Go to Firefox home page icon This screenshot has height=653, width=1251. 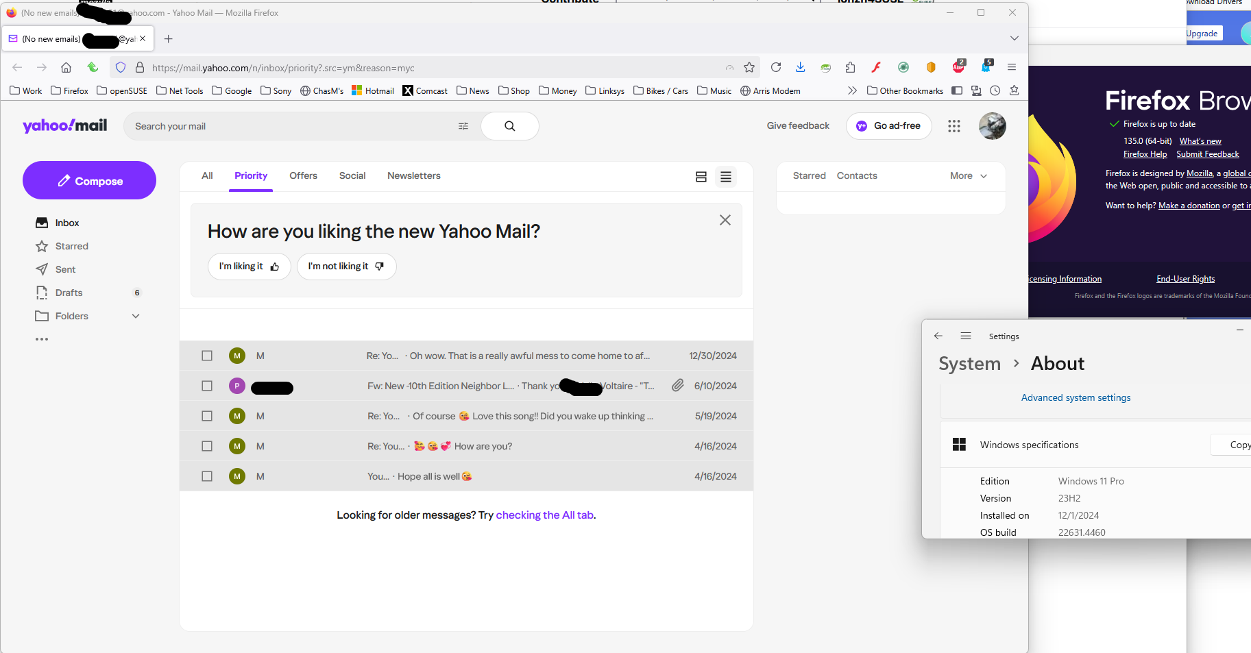click(66, 67)
